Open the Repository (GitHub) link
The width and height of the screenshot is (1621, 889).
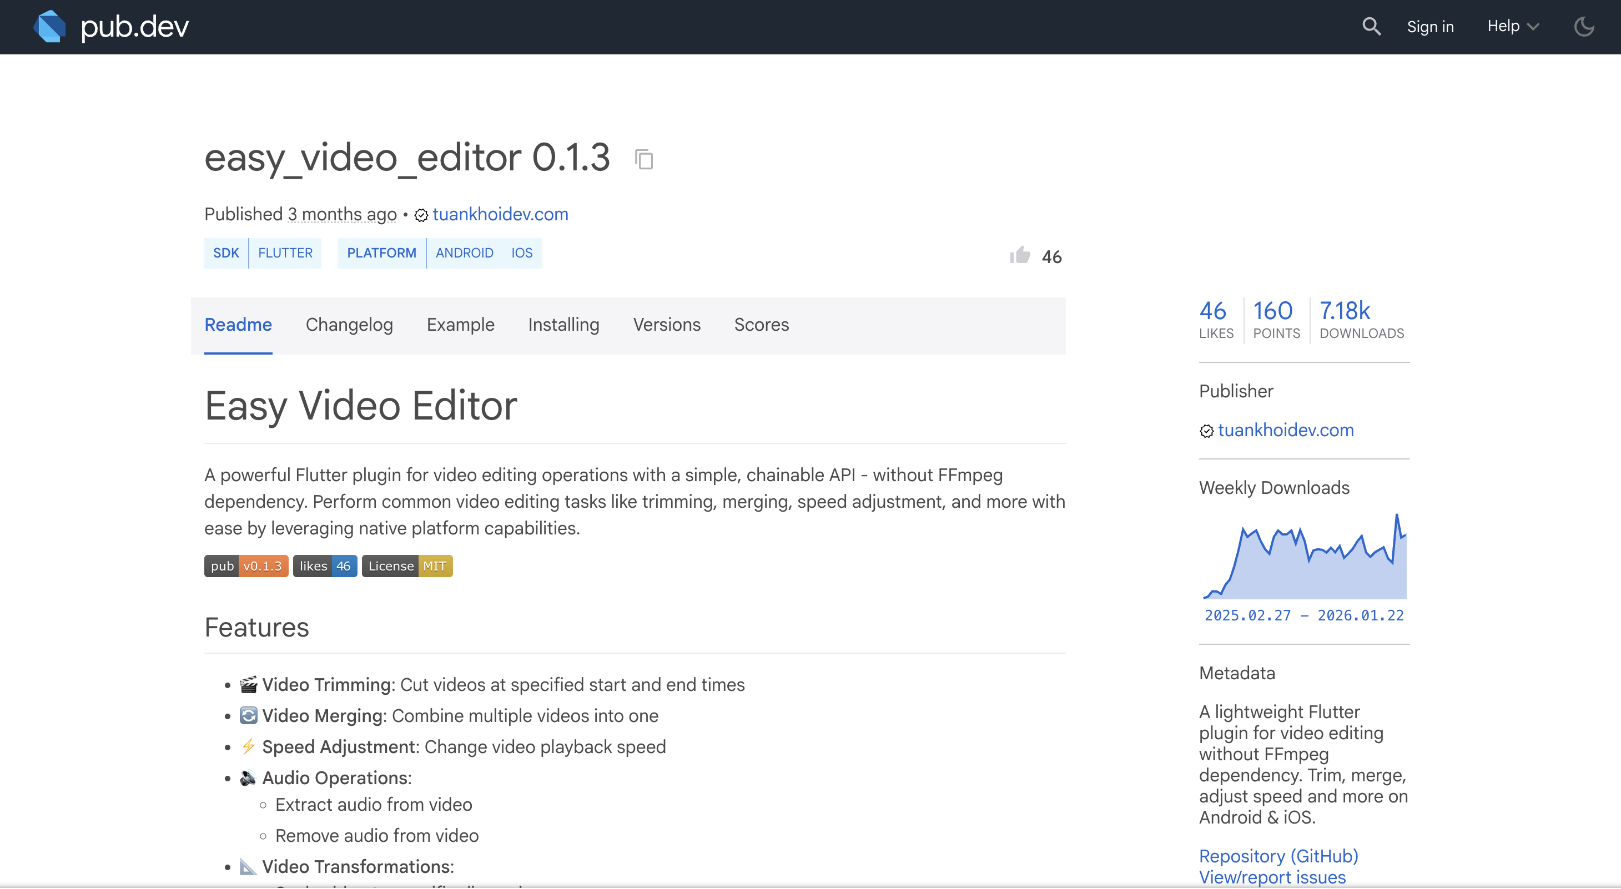point(1278,856)
